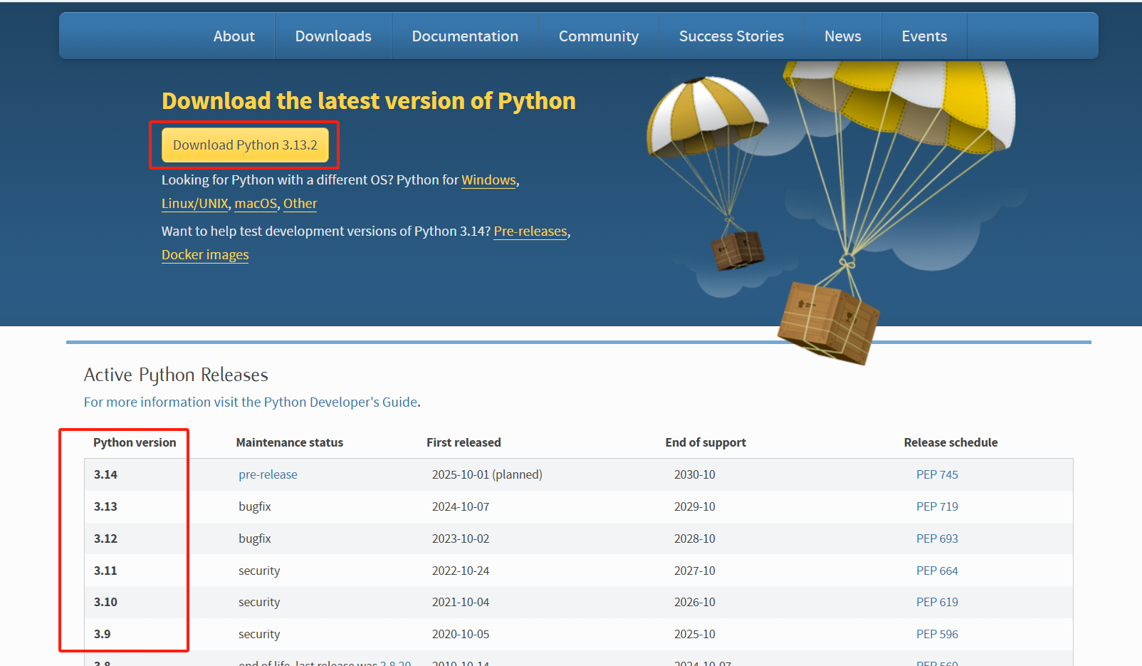Click the 2028-10 end of support
Image resolution: width=1142 pixels, height=666 pixels.
click(x=695, y=538)
